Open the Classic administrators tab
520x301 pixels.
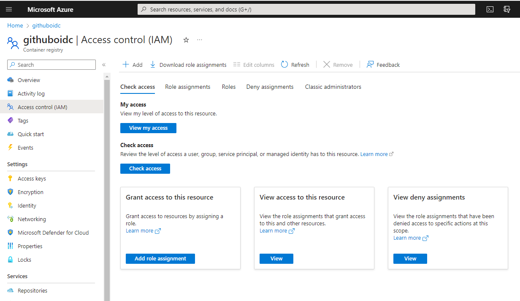[x=333, y=87]
